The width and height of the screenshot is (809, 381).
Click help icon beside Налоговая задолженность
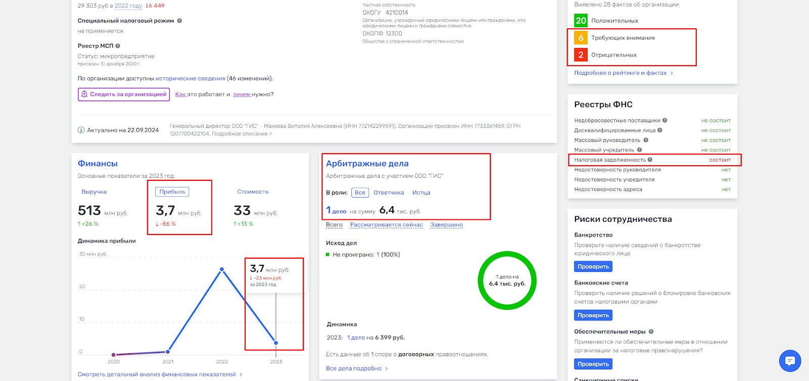click(x=650, y=160)
